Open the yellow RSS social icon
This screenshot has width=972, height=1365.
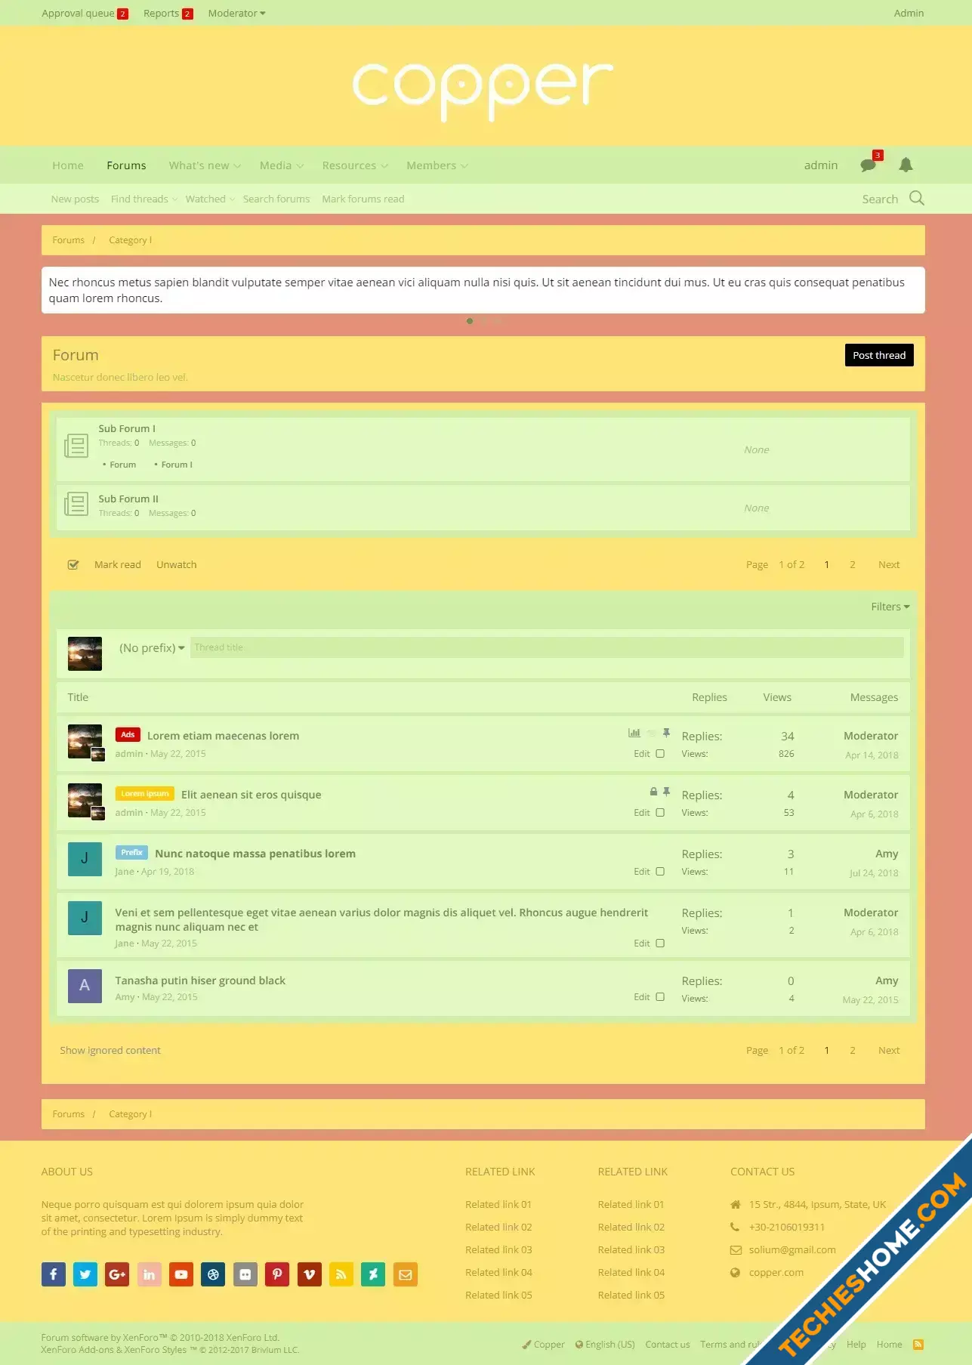(341, 1274)
